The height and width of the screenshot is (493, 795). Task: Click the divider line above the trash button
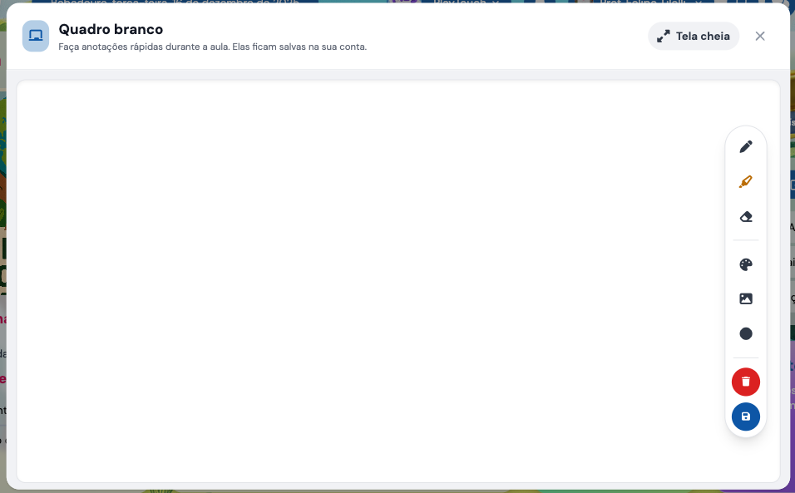(x=746, y=358)
